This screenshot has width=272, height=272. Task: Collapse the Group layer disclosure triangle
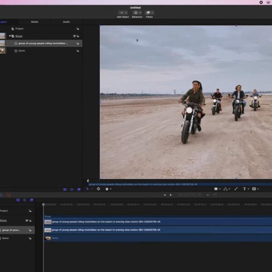pos(10,36)
